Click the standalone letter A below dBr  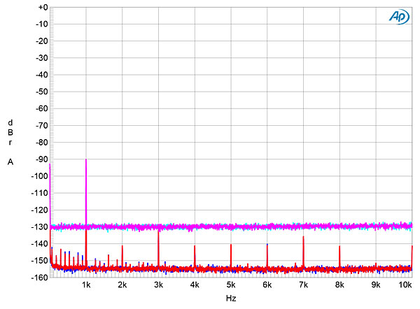coord(10,161)
